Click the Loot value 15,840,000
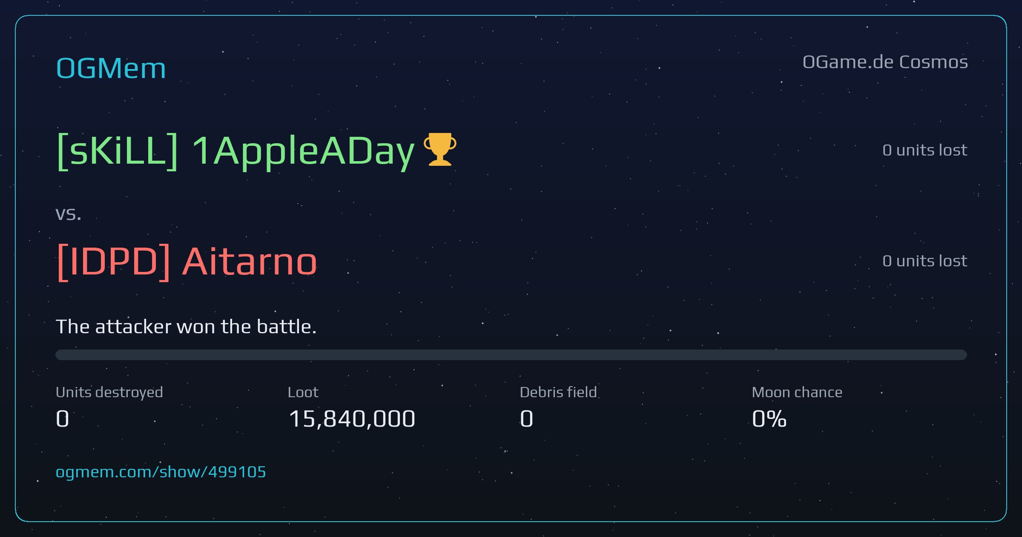Screen dimensions: 1022x537 pos(352,419)
